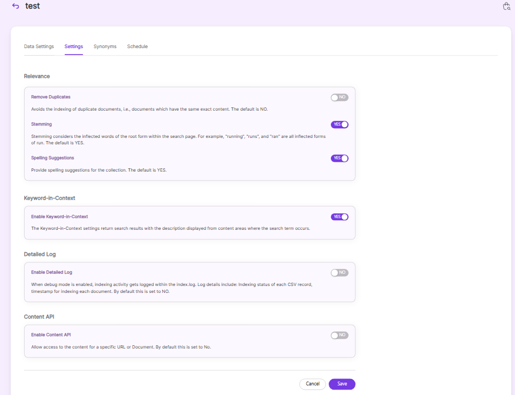Click the 'Allow access to the content' description
The image size is (515, 395).
(x=121, y=347)
